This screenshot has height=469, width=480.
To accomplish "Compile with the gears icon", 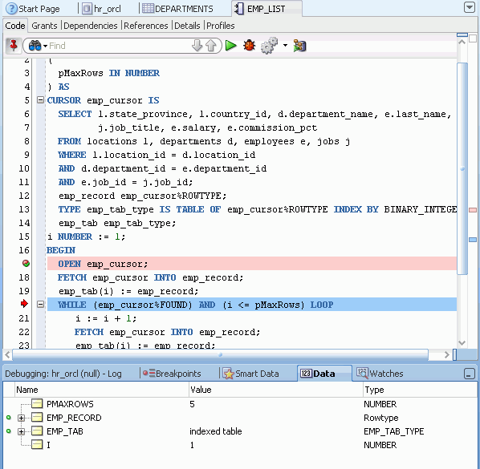I will click(269, 46).
